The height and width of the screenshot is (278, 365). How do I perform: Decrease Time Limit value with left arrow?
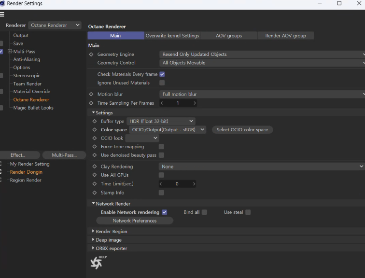[x=161, y=184]
